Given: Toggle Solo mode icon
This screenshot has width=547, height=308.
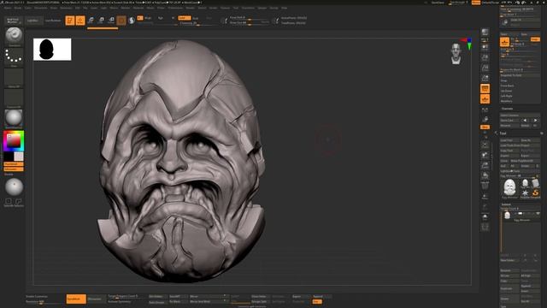Looking at the screenshot, I should [485, 217].
